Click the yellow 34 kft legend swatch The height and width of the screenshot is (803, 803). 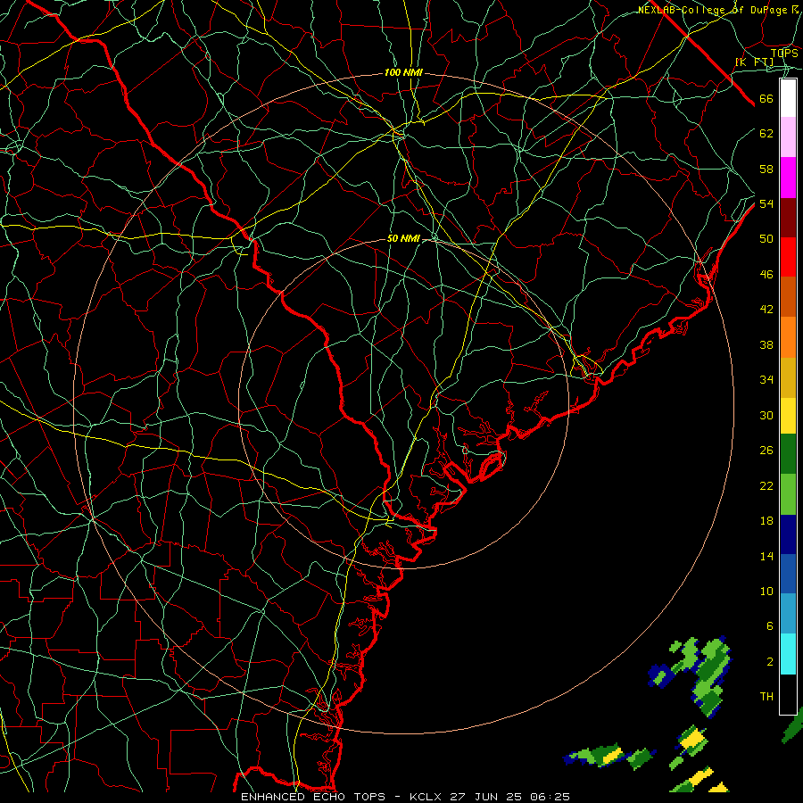point(788,416)
